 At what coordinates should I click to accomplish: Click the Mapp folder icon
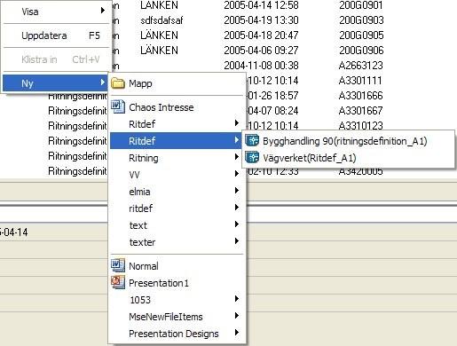118,83
